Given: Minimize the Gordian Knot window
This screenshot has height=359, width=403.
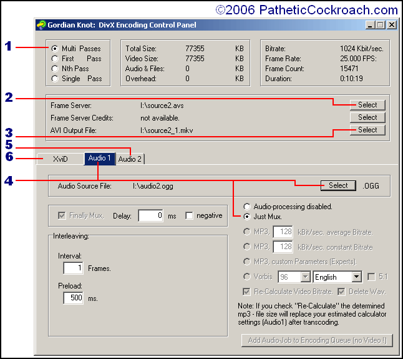Looking at the screenshot, I should click(369, 25).
